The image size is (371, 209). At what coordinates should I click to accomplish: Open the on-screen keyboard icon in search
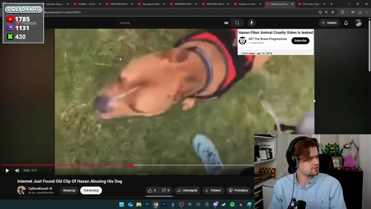(226, 23)
